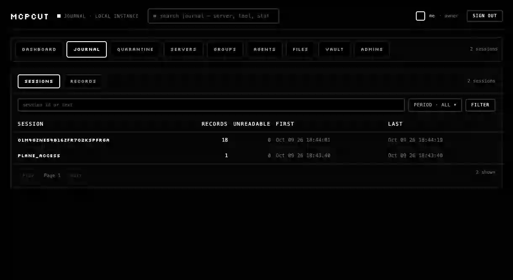Click PLANE_ACCESS first timestamp 18:43:40
513x280 pixels.
(303, 156)
